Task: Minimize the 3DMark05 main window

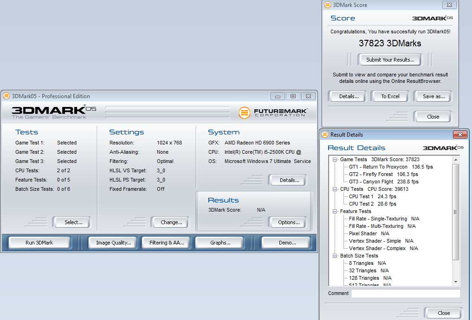Action: pos(278,96)
